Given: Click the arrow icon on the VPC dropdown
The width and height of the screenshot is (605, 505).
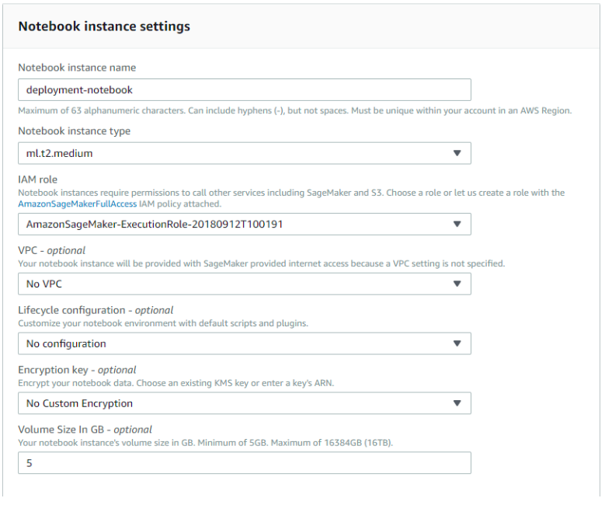Looking at the screenshot, I should point(457,284).
